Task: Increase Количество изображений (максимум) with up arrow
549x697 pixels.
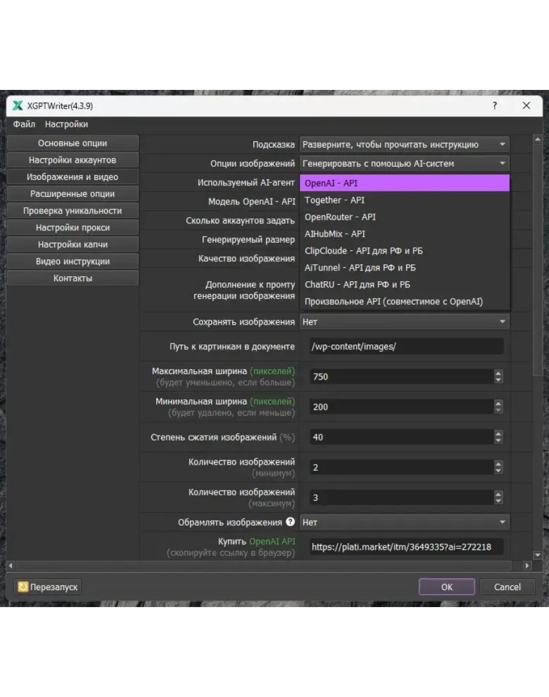Action: pyautogui.click(x=498, y=494)
